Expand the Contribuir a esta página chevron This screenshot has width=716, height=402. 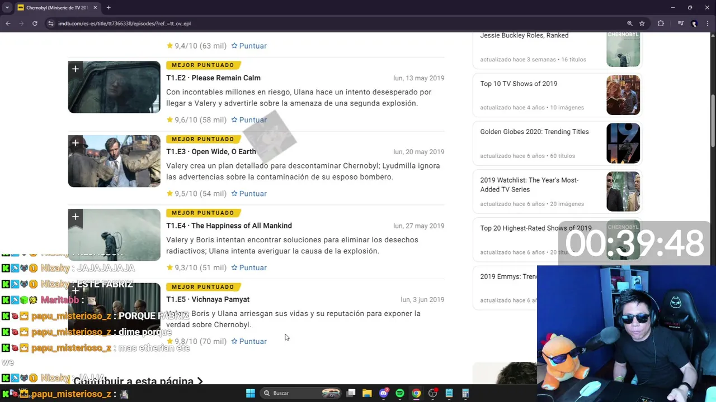200,381
